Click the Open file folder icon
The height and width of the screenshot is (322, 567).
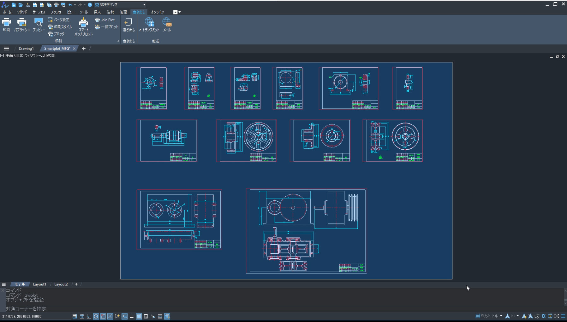pos(21,5)
